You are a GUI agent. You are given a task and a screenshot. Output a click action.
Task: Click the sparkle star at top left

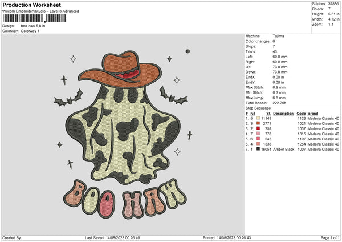(x=72, y=58)
